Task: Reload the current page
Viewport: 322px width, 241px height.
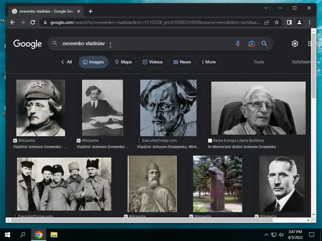Action: tap(33, 22)
